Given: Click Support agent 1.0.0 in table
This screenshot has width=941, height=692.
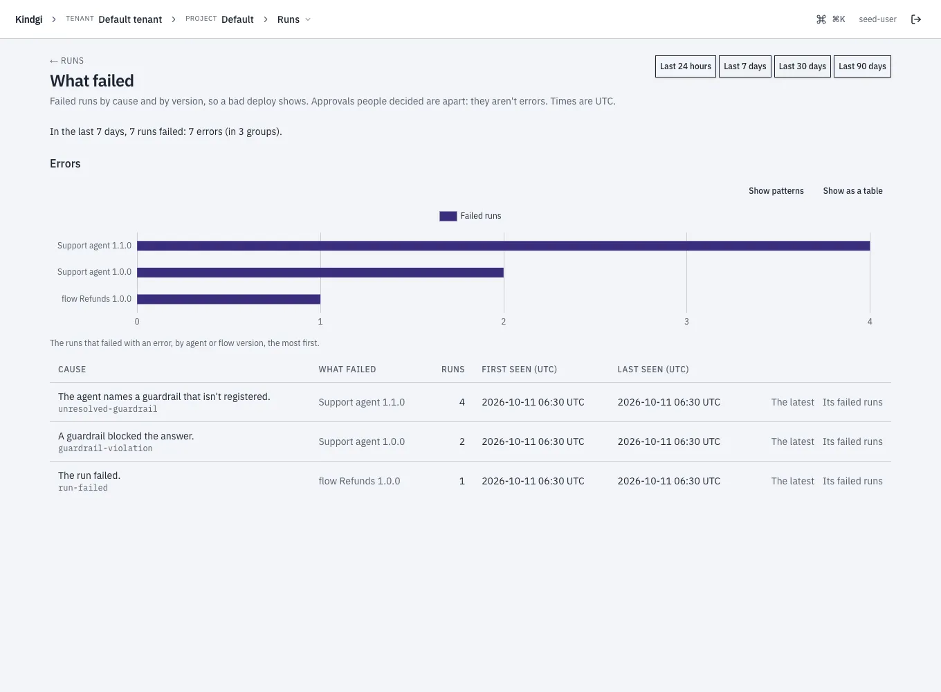Looking at the screenshot, I should point(361,441).
